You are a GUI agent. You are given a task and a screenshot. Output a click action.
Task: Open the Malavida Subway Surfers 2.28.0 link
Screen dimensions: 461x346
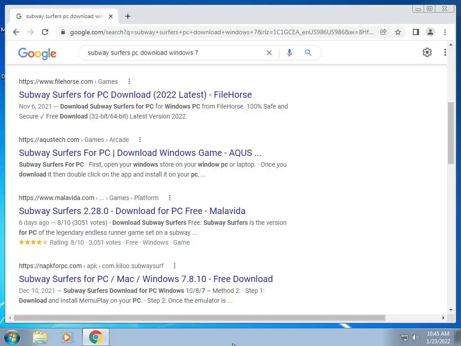pos(132,211)
